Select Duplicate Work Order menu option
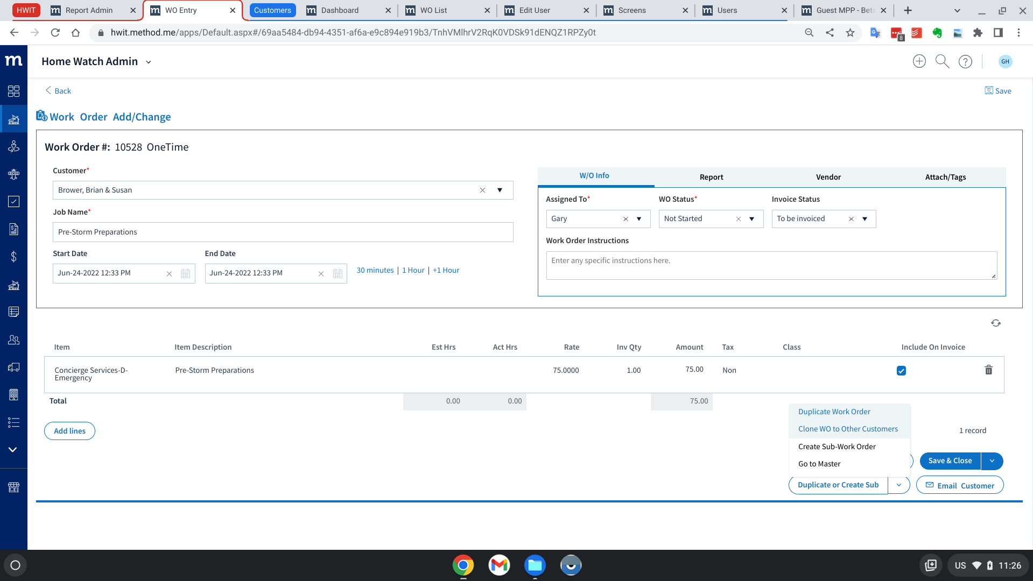This screenshot has width=1033, height=581. click(x=834, y=412)
